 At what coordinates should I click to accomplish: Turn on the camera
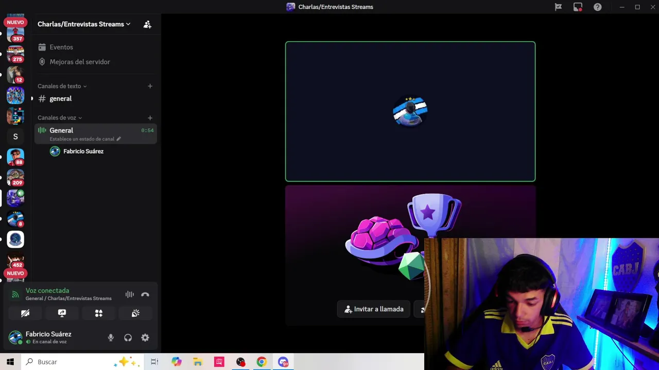tap(25, 313)
